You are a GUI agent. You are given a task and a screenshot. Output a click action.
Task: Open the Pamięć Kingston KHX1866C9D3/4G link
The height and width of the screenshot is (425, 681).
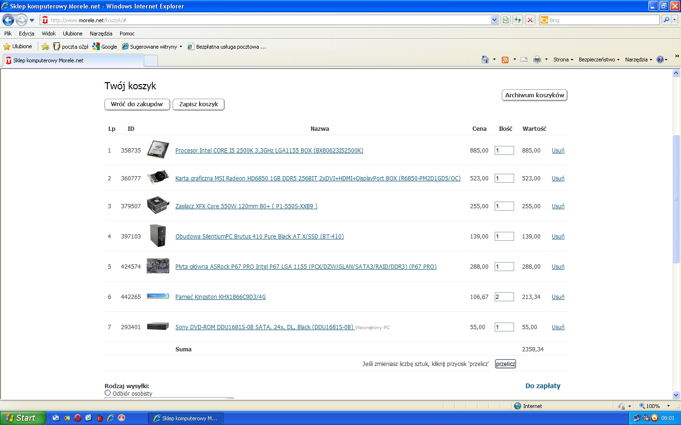pos(220,297)
